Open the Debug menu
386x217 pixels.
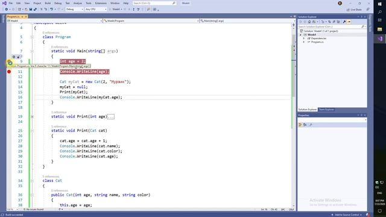[58, 3]
